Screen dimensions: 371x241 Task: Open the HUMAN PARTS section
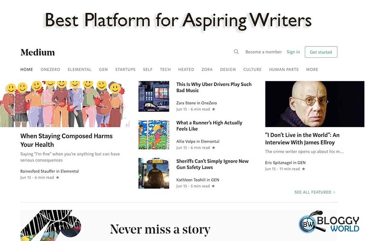[284, 69]
